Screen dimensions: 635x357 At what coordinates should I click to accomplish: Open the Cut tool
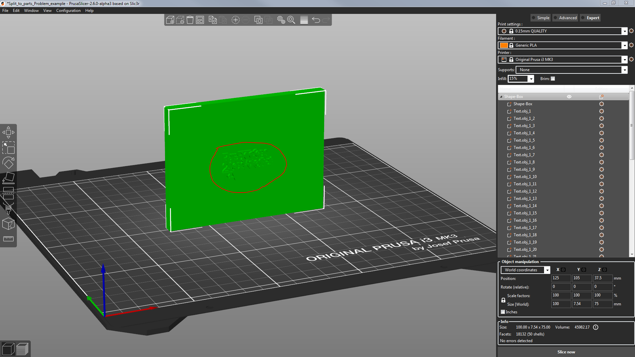pos(8,193)
